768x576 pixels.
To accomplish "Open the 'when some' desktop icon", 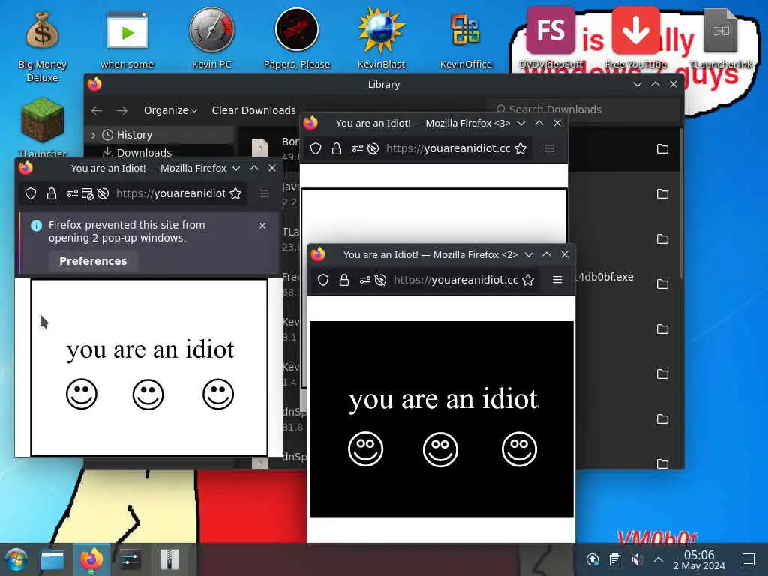I will click(x=127, y=39).
